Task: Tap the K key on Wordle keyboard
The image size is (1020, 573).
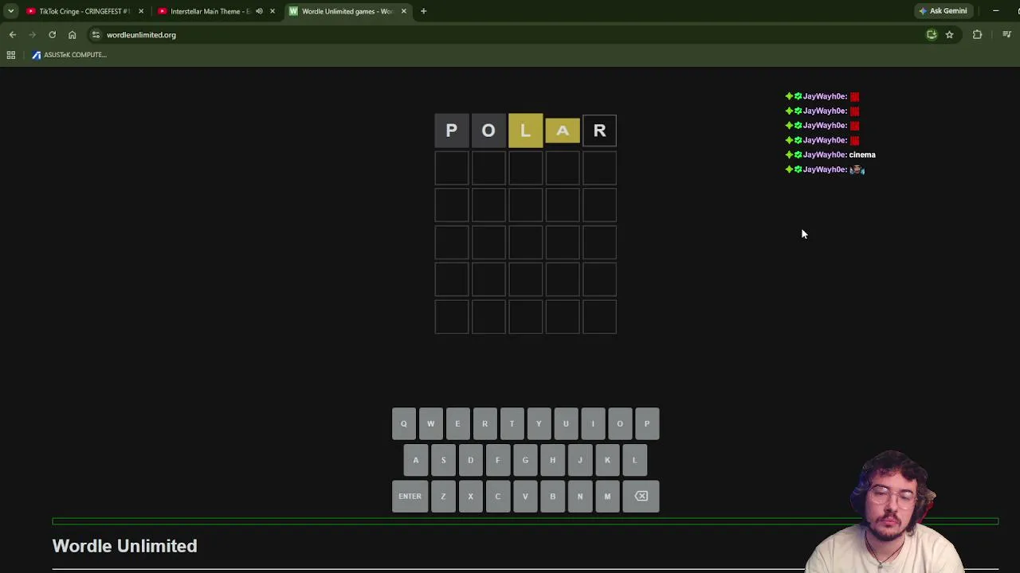Action: point(607,460)
